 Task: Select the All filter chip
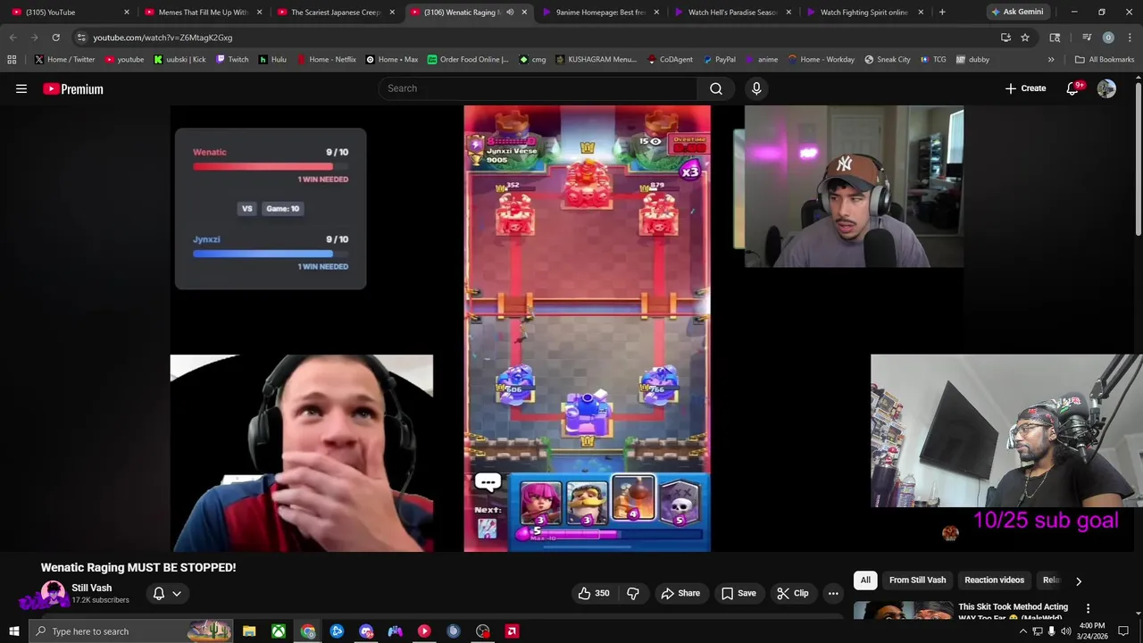[x=865, y=580]
